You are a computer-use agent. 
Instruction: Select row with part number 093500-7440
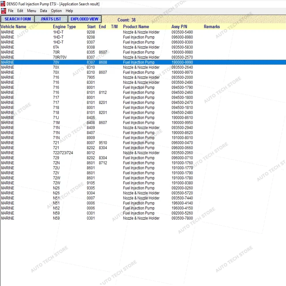coord(143,198)
